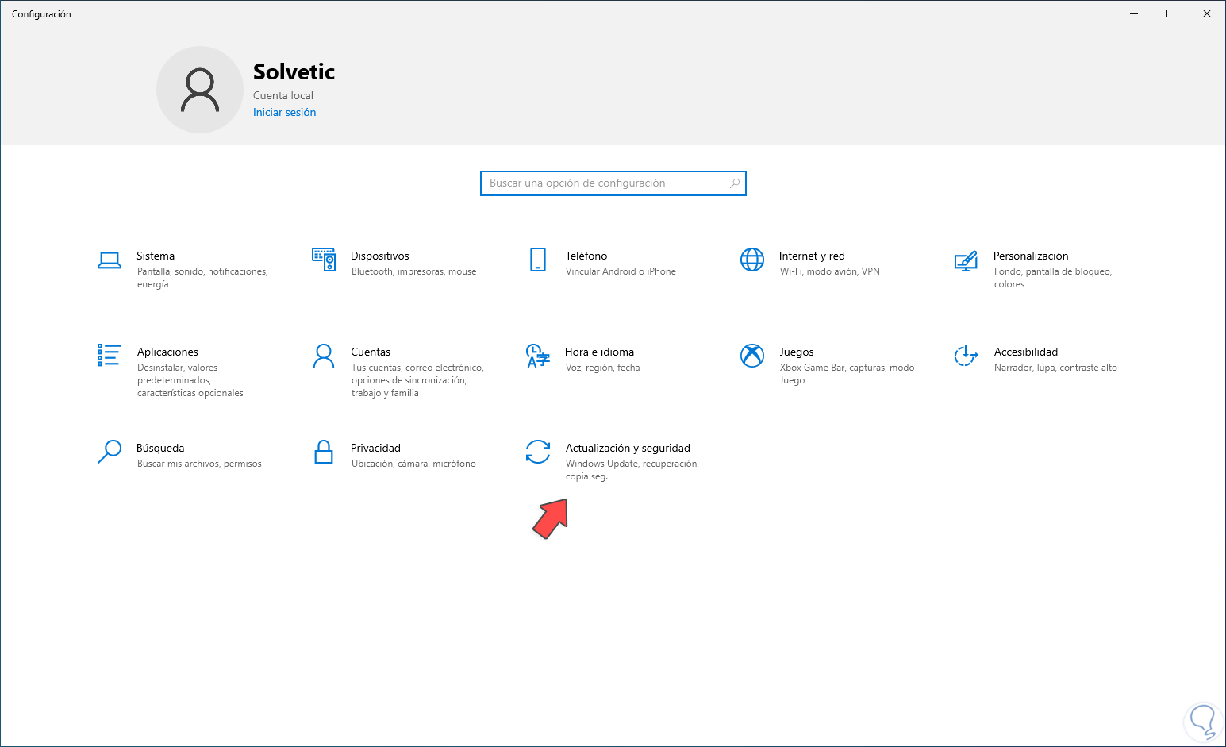
Task: Open the Dispositivos keyboard and speaker icon
Action: pos(324,260)
